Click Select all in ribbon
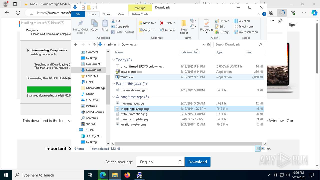320x180 pixels. [x=242, y=21]
